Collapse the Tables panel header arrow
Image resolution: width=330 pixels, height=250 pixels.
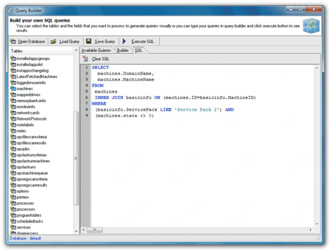(x=76, y=51)
